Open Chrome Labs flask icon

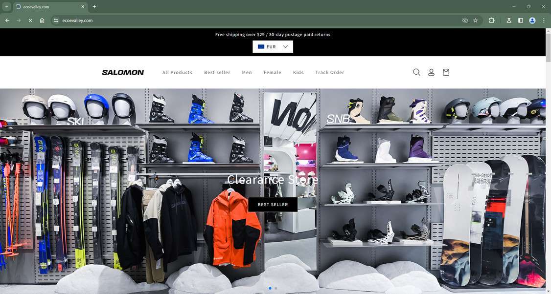509,21
